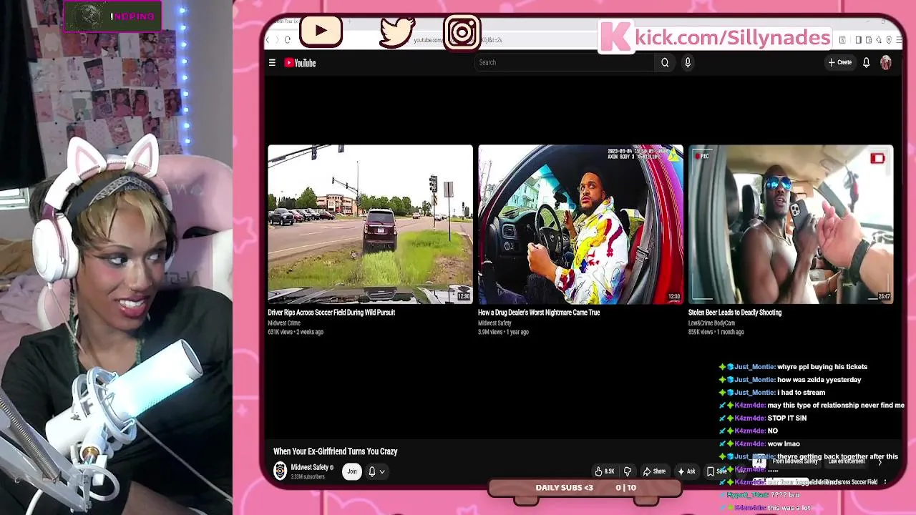Dislike the video with thumbs down
This screenshot has width=916, height=515.
click(628, 471)
